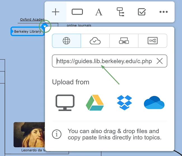Image resolution: width=182 pixels, height=156 pixels.
Task: Open the three-dots more options menu
Action: click(x=163, y=12)
